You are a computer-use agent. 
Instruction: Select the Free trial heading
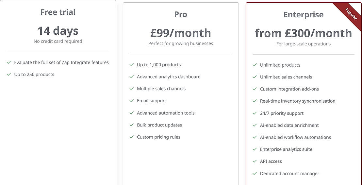pyautogui.click(x=58, y=12)
